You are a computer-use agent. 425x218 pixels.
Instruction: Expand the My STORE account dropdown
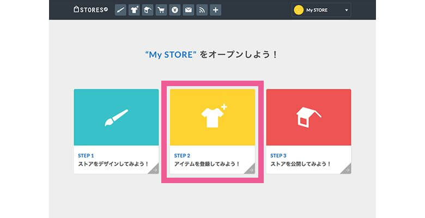pyautogui.click(x=321, y=10)
